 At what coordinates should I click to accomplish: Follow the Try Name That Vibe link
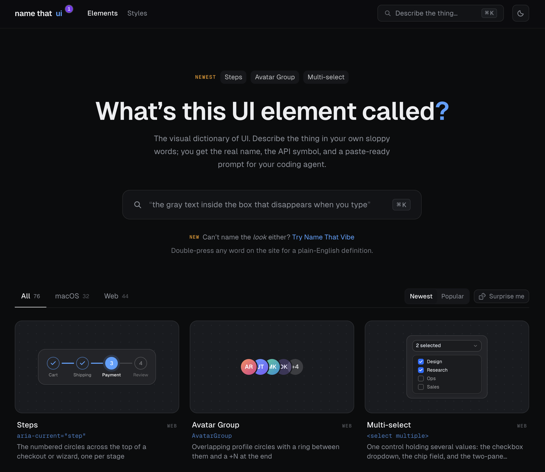[323, 237]
